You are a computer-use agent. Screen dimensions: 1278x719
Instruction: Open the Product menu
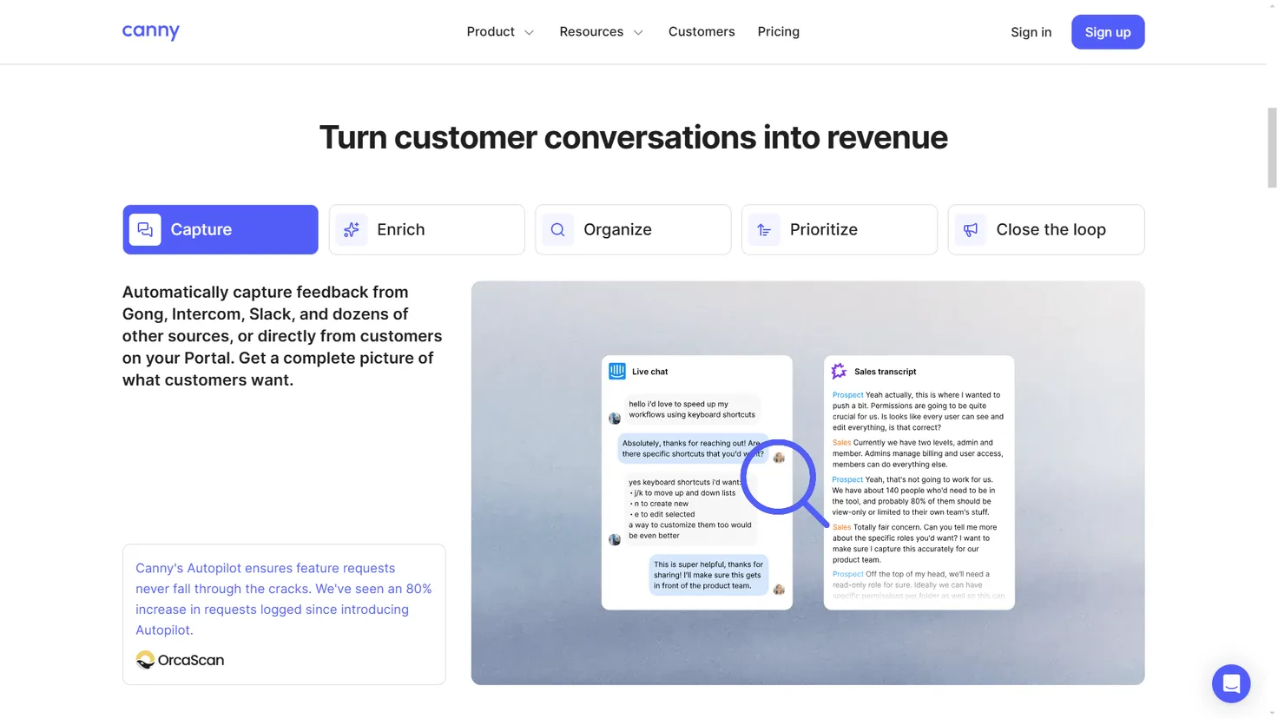(501, 32)
